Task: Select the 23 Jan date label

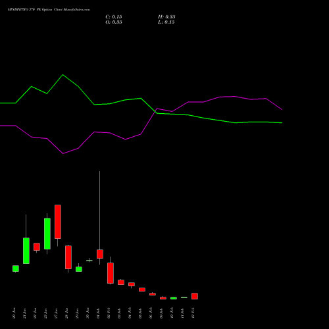Action: [45, 313]
